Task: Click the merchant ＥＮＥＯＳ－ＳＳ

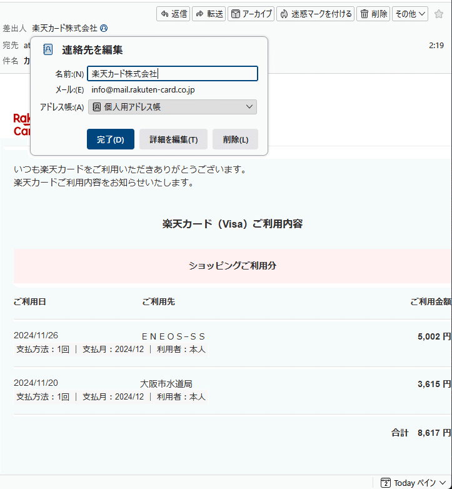Action: pyautogui.click(x=173, y=336)
